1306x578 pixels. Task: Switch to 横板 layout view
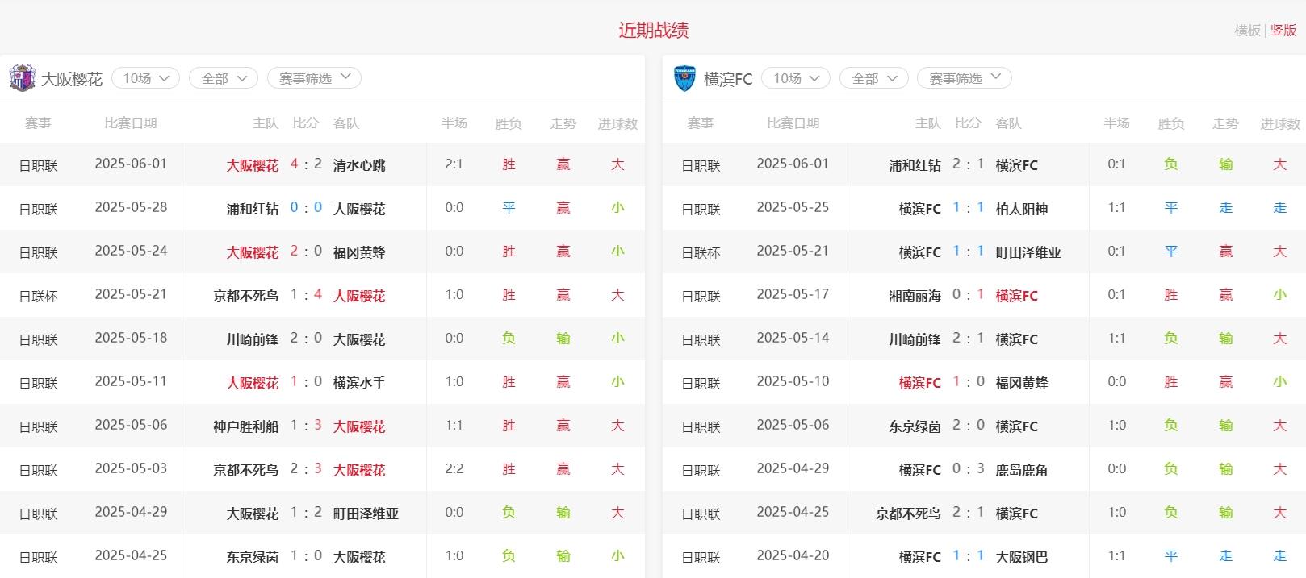tap(1246, 31)
